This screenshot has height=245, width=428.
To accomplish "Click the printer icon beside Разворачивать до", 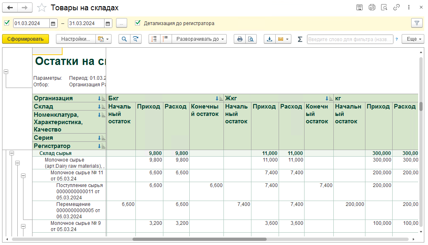I will click(x=240, y=39).
